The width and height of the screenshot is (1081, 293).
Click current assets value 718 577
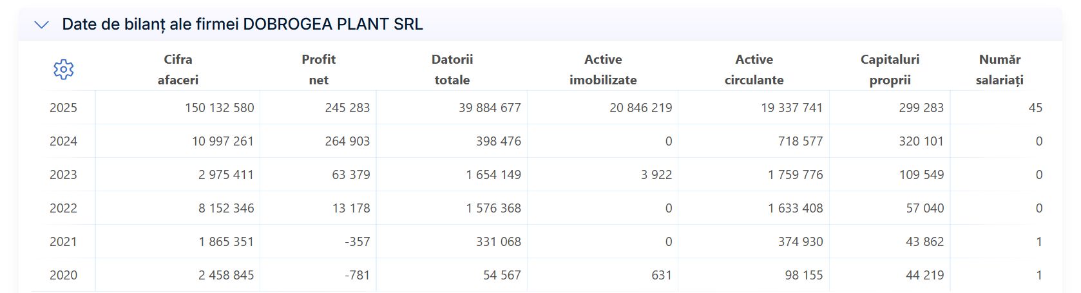(x=801, y=141)
